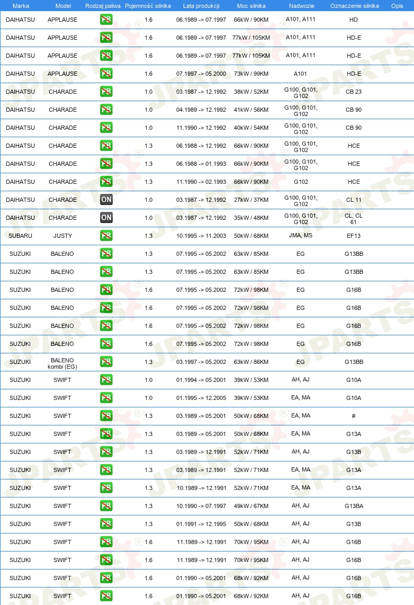Click the production years 10.1990 -> 07.1997

coord(201,506)
